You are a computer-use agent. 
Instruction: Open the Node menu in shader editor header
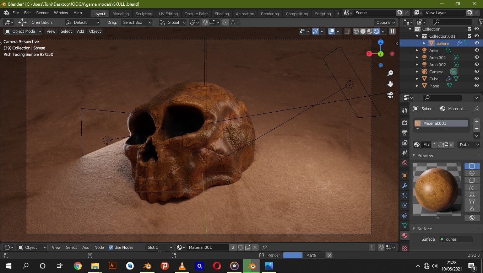[99, 247]
